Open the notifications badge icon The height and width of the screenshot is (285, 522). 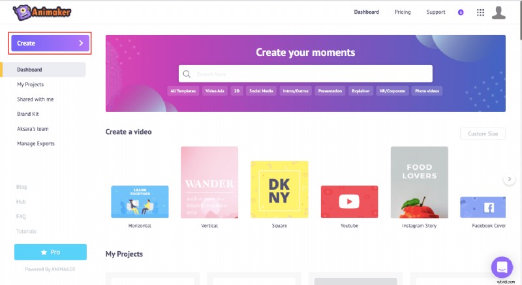461,12
